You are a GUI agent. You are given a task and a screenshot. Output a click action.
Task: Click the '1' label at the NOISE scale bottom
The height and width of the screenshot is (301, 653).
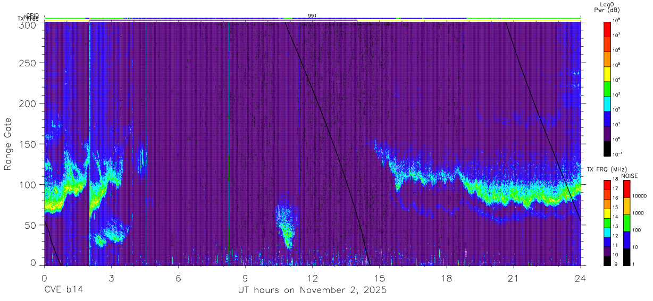634,264
